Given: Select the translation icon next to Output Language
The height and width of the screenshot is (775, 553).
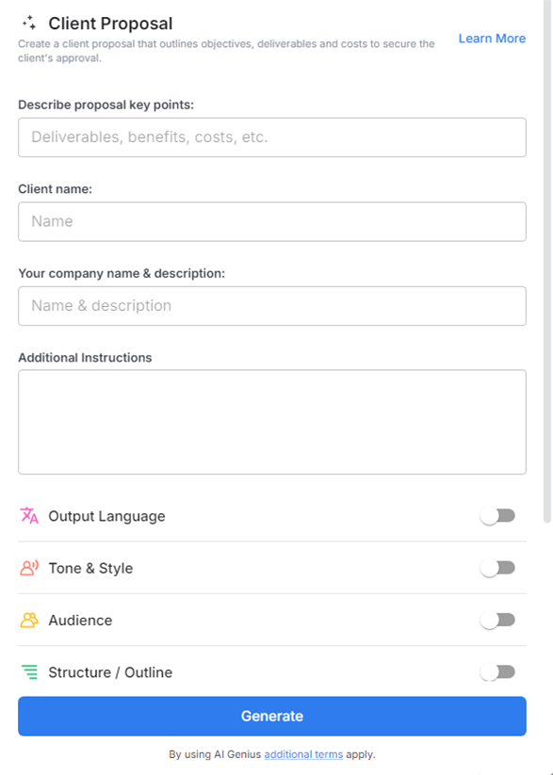Looking at the screenshot, I should click(27, 515).
